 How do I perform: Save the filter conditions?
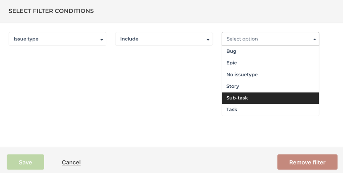25,162
